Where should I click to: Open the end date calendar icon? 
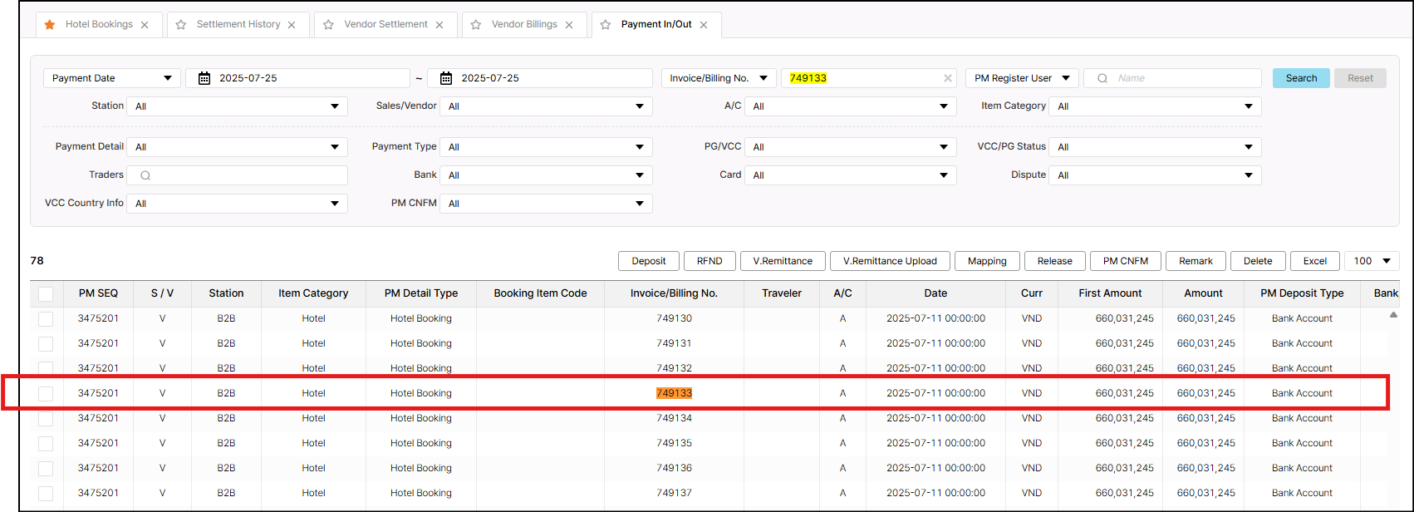tap(446, 78)
